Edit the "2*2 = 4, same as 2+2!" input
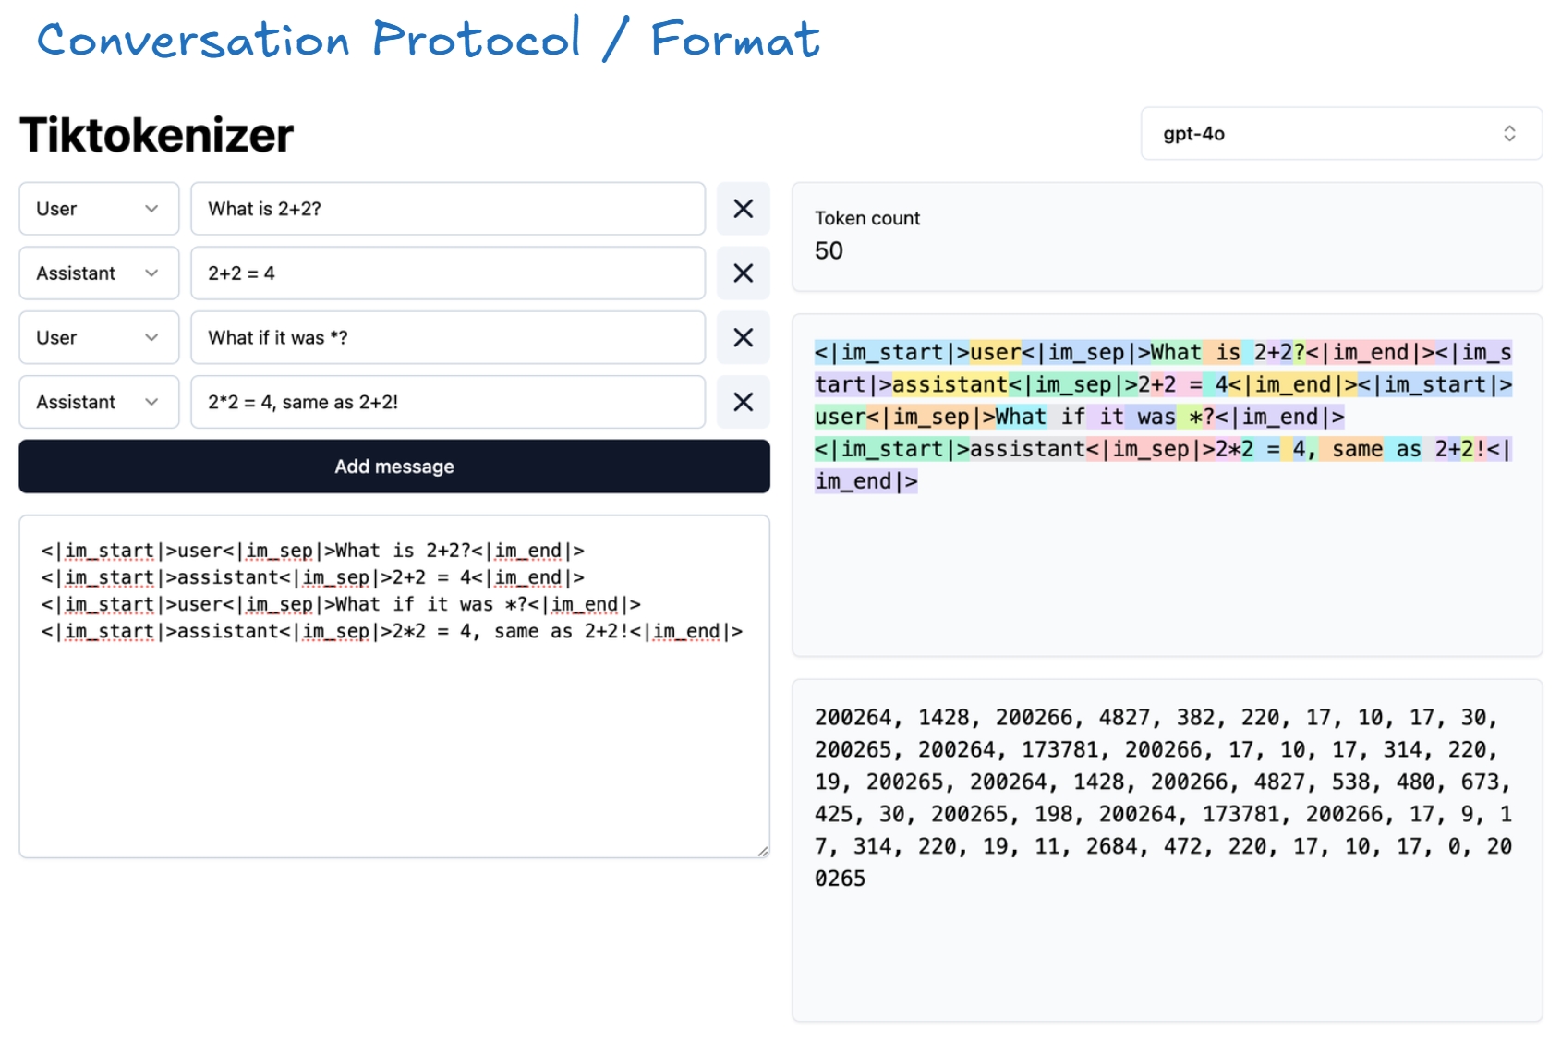The height and width of the screenshot is (1043, 1561). (x=448, y=403)
